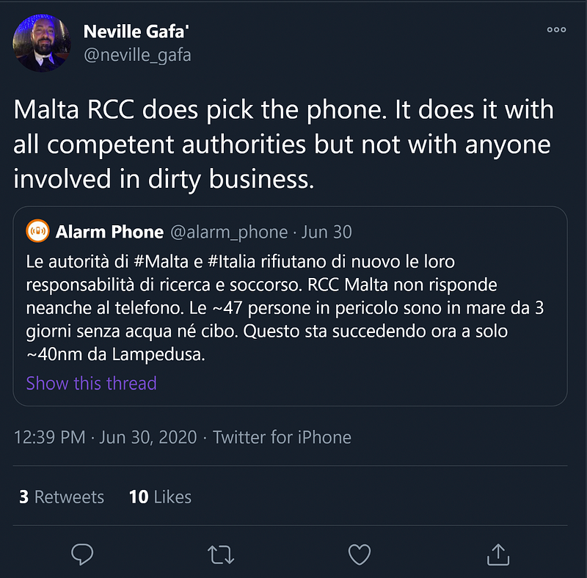Click the #Italia hashtag
The image size is (587, 578).
[x=226, y=261]
